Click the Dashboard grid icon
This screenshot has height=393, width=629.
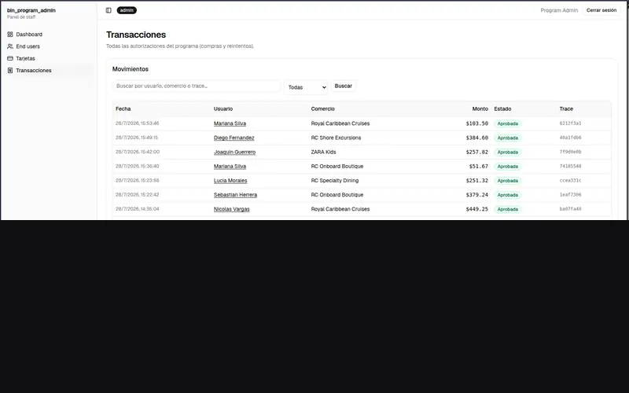pos(10,35)
